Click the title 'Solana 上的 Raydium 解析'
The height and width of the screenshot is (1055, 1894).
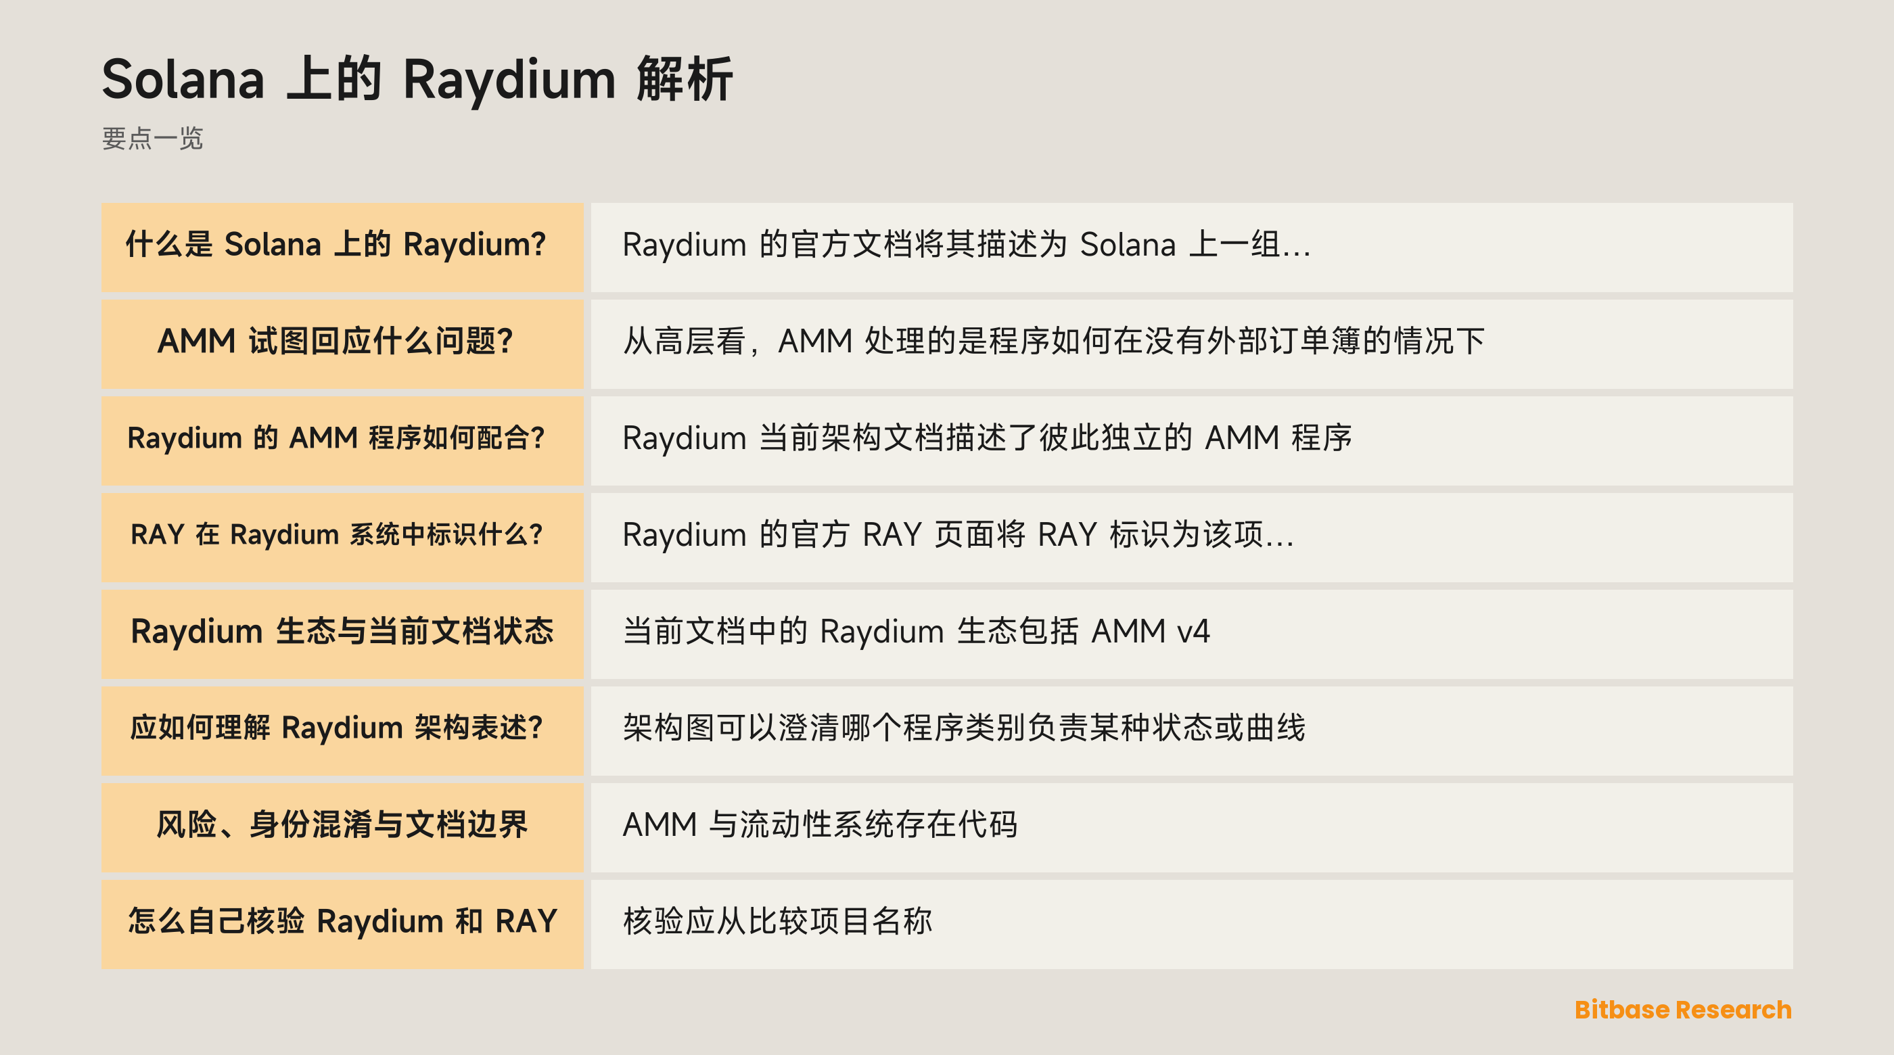[x=417, y=79]
